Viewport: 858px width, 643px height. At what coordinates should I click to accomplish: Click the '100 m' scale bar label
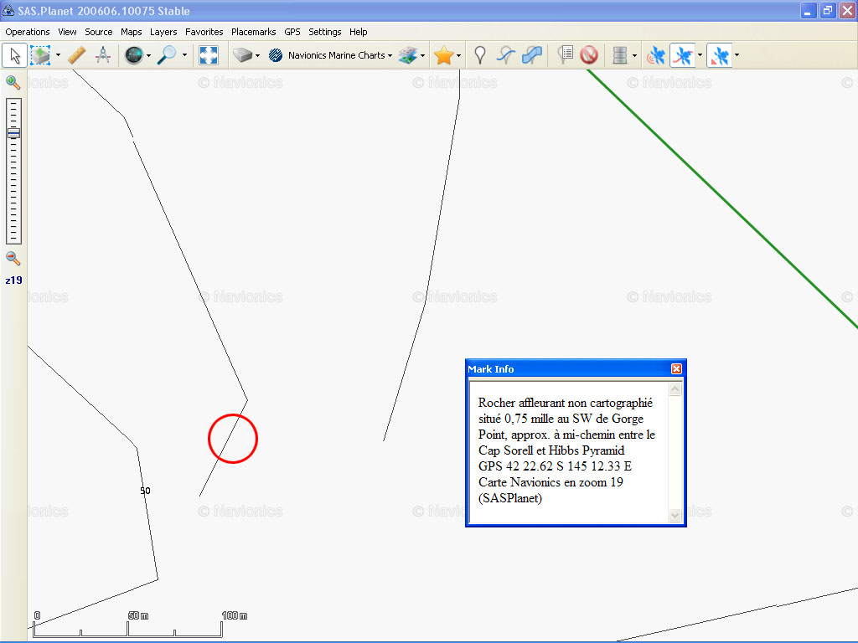pos(235,615)
